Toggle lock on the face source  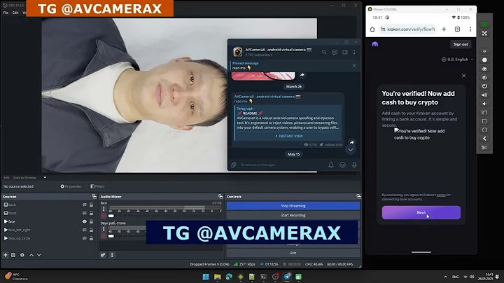91,221
